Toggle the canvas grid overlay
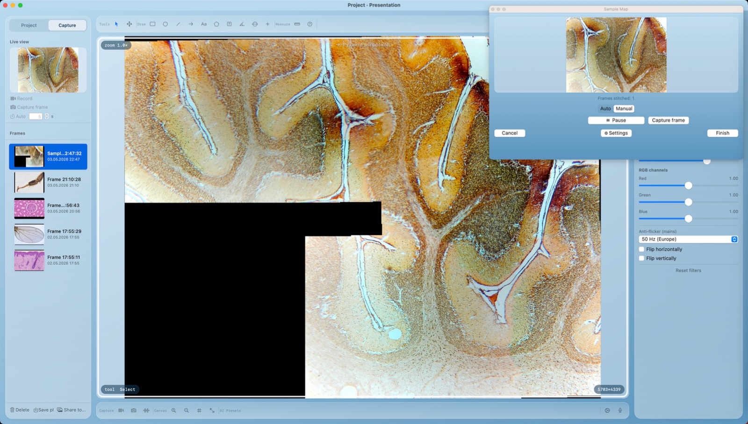The height and width of the screenshot is (424, 748). coord(199,410)
